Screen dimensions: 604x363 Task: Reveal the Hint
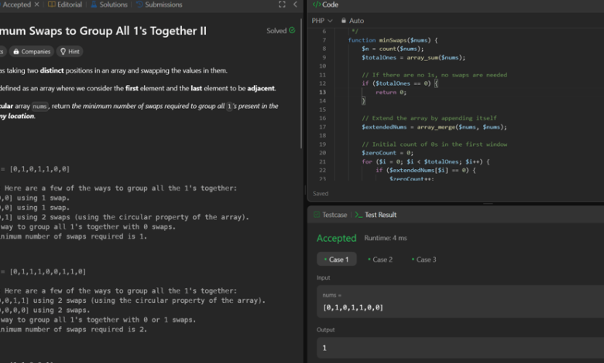(x=70, y=52)
